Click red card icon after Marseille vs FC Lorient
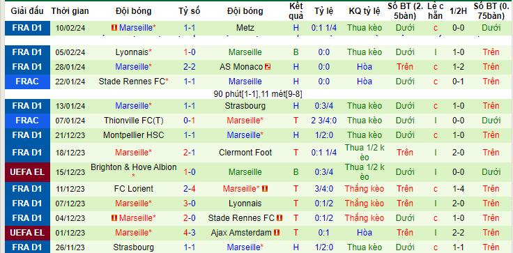 pyautogui.click(x=265, y=189)
